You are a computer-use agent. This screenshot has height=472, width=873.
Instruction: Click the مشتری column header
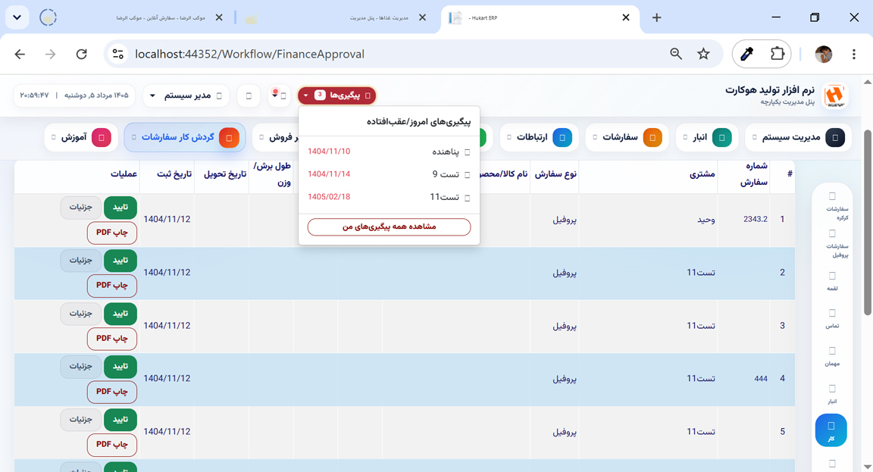[702, 174]
